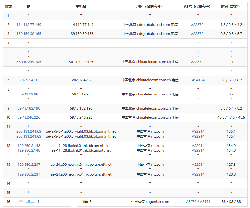Select the 主机名 column header
250x208 pixels.
pos(81,6)
